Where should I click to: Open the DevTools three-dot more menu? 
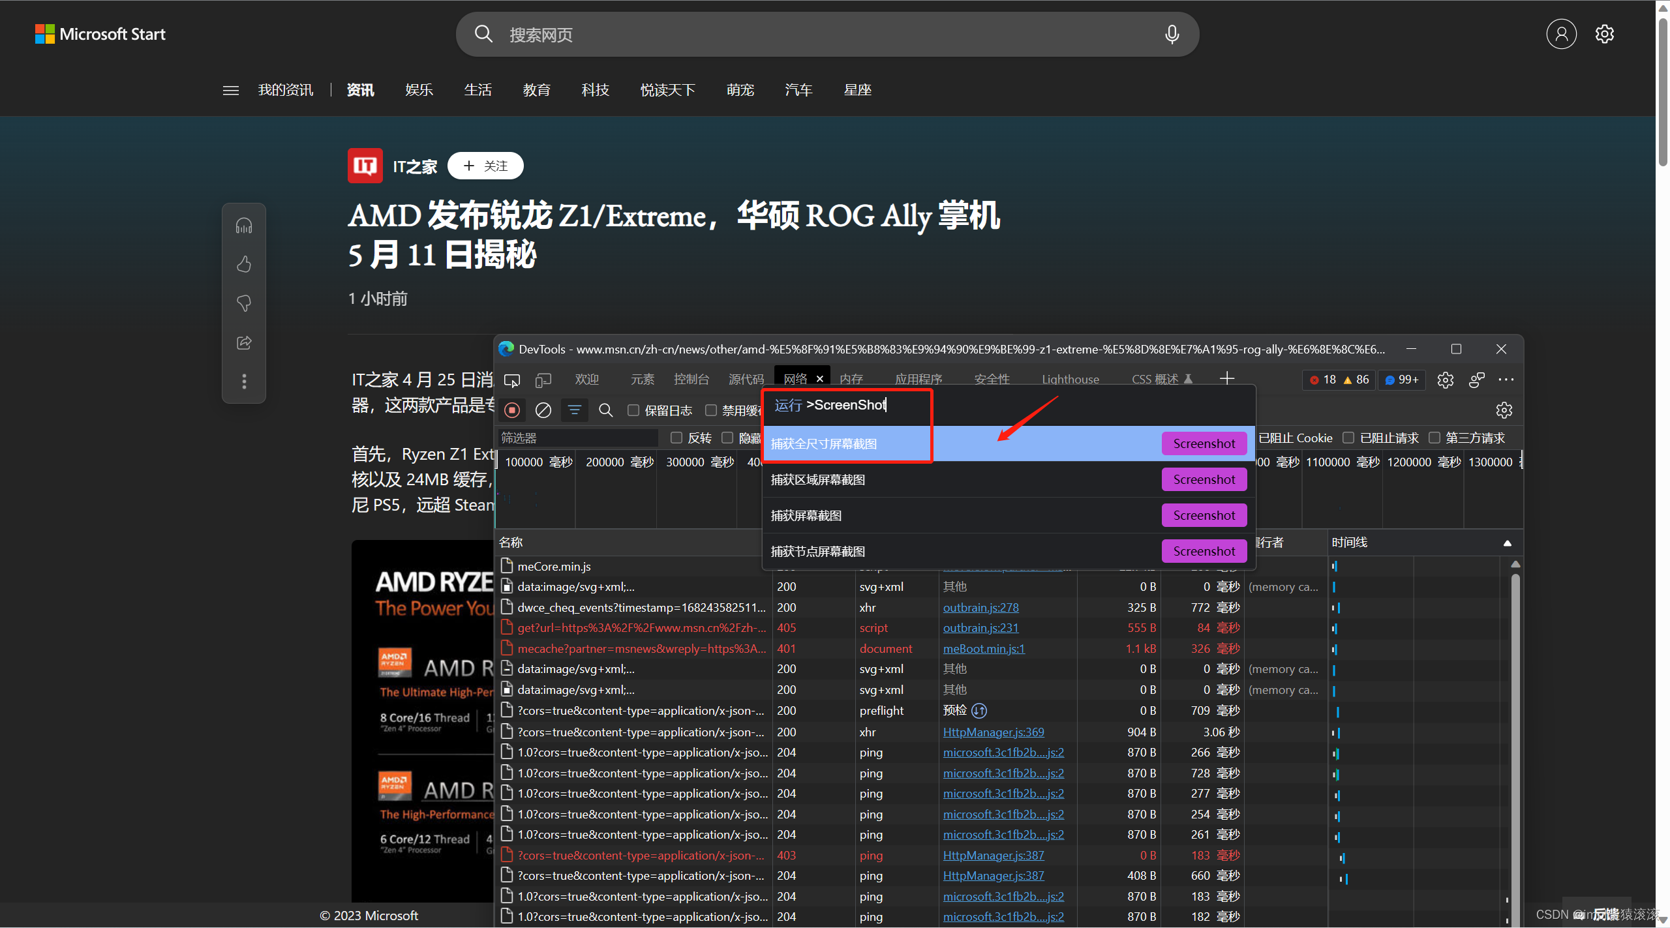1506,380
